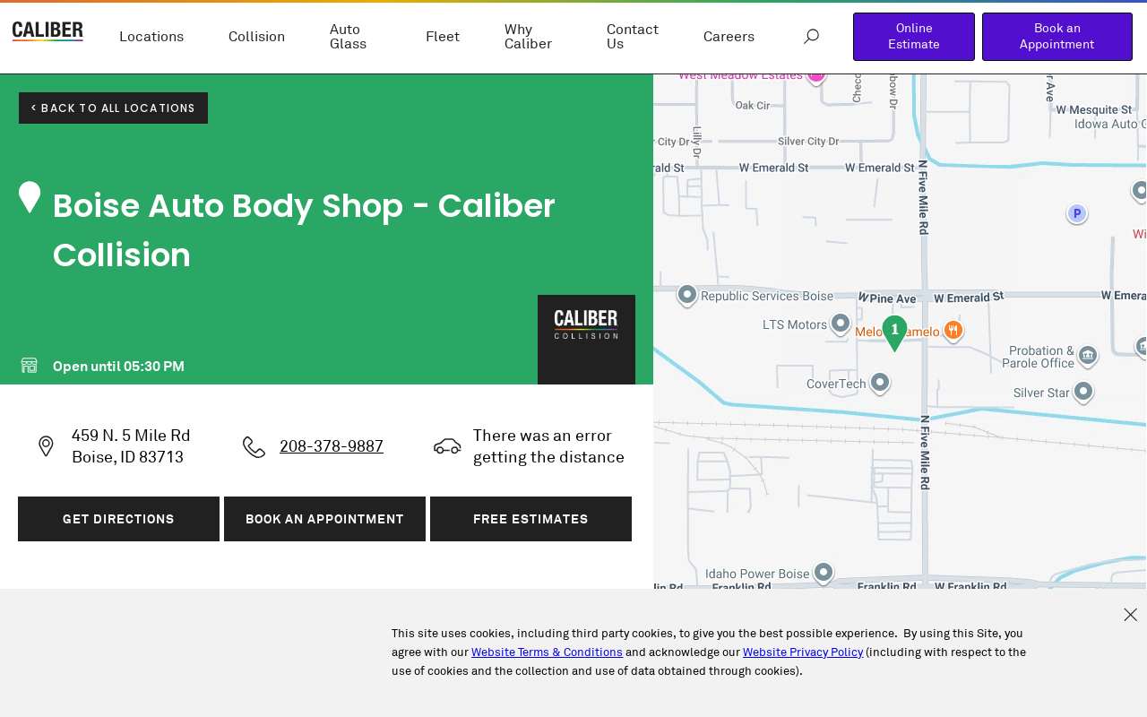Image resolution: width=1147 pixels, height=717 pixels.
Task: Select the Idaho Power Boise map pin
Action: coord(824,572)
